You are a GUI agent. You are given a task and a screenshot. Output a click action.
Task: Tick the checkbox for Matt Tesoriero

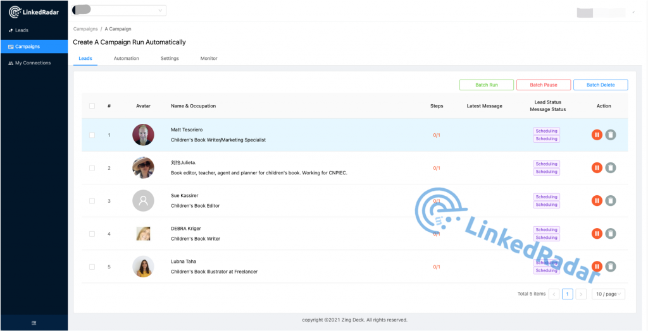point(92,135)
